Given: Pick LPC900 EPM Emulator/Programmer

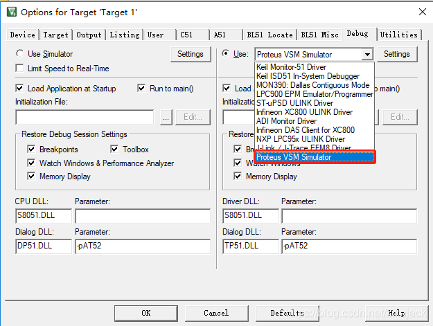Looking at the screenshot, I should (315, 94).
